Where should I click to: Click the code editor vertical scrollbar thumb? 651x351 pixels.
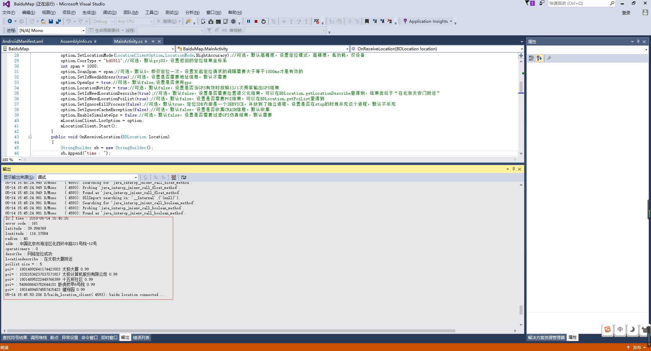coord(521,87)
